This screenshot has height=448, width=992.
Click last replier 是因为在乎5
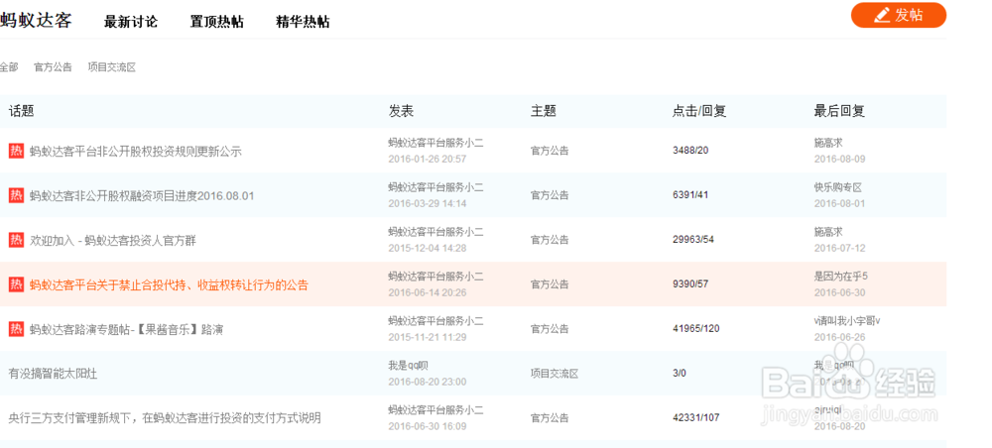point(841,277)
